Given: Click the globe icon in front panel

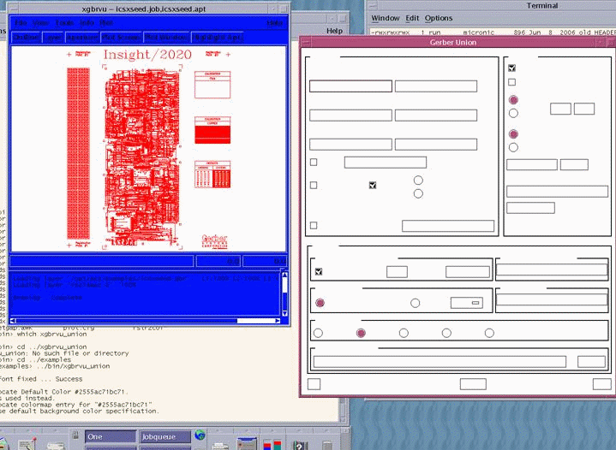Looking at the screenshot, I should coord(200,435).
